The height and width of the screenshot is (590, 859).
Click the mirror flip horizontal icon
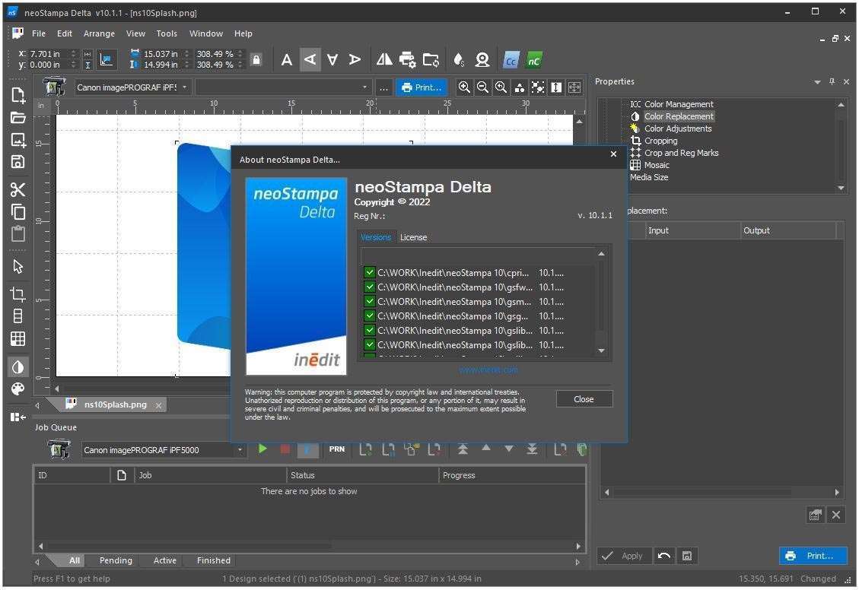coord(385,60)
